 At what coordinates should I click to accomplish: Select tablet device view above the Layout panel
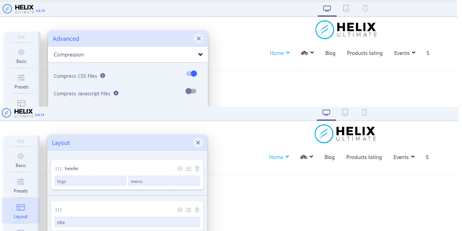click(x=345, y=112)
